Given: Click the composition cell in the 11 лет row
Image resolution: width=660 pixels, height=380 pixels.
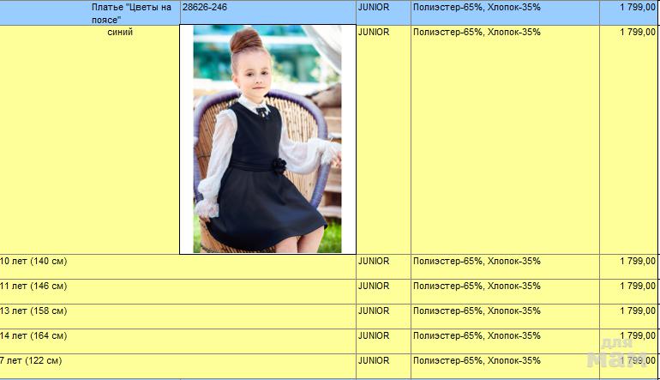Looking at the screenshot, I should tap(477, 286).
